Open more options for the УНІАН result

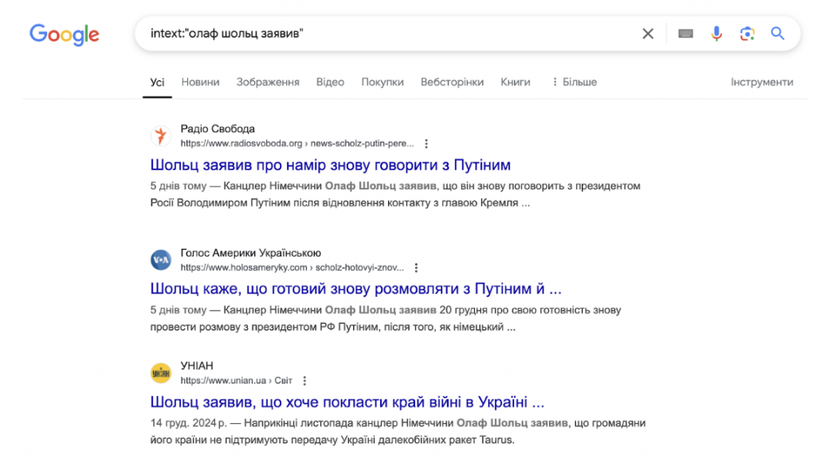(304, 380)
